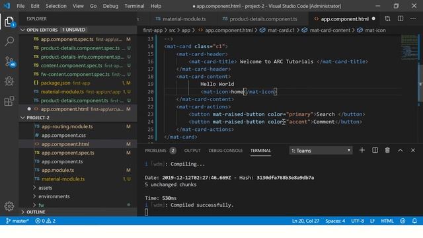Click errors and warnings indicator in status bar
The width and height of the screenshot is (423, 238).
click(46, 221)
